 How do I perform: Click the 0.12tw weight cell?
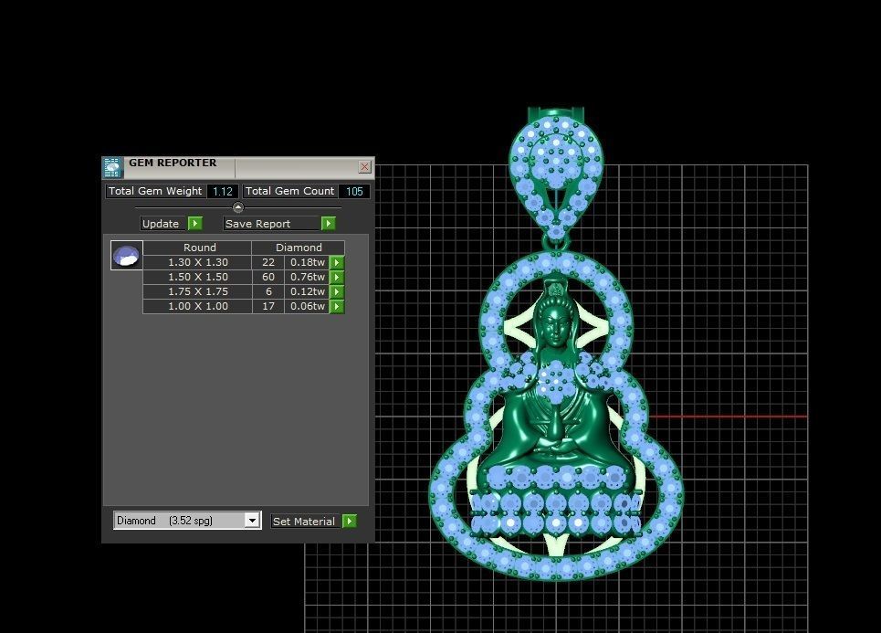308,291
